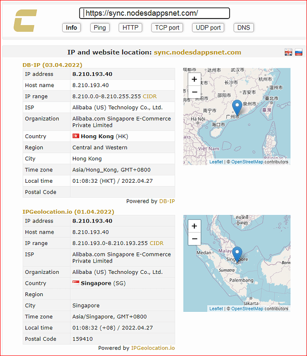Click the gold C site logo

(25, 21)
